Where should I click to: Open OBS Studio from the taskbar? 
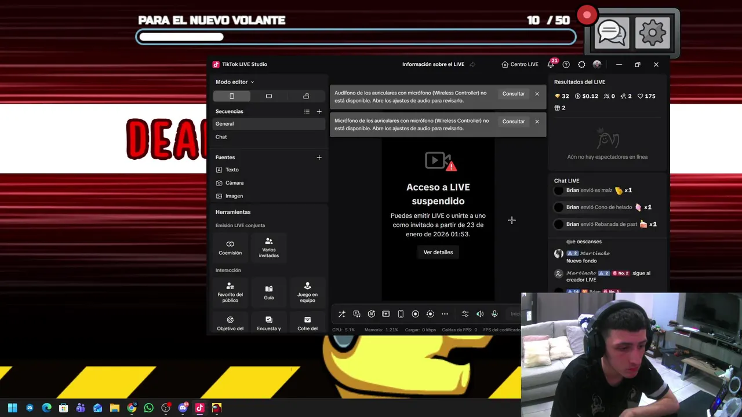tap(166, 408)
